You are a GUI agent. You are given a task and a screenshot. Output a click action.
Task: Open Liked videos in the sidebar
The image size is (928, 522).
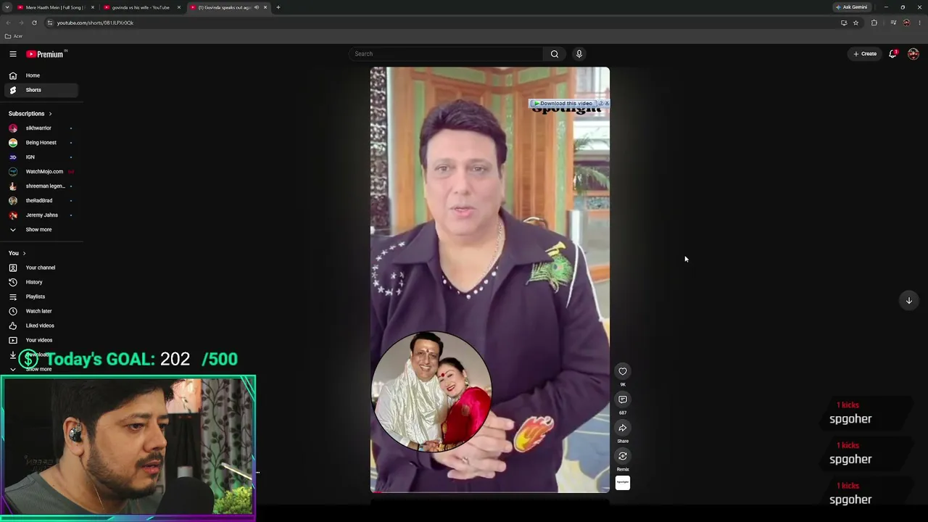click(x=42, y=326)
